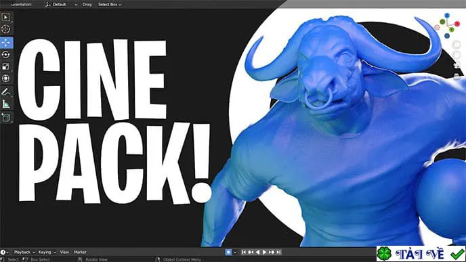Select the Transform tool
The width and height of the screenshot is (466, 262).
click(6, 79)
